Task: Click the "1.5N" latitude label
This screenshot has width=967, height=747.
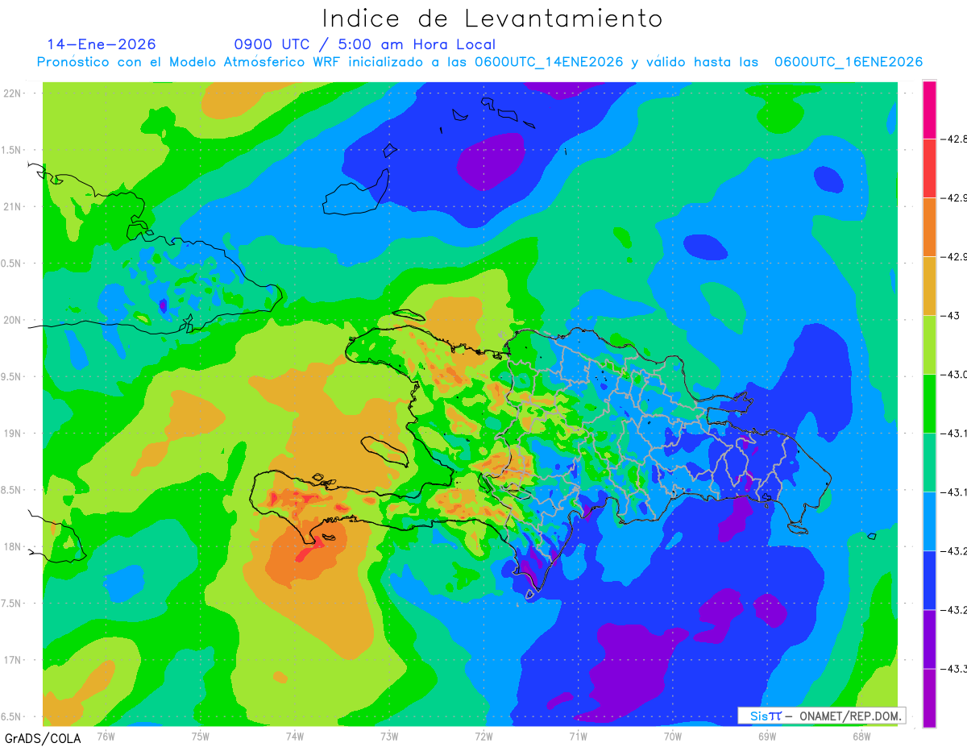Action: click(12, 150)
